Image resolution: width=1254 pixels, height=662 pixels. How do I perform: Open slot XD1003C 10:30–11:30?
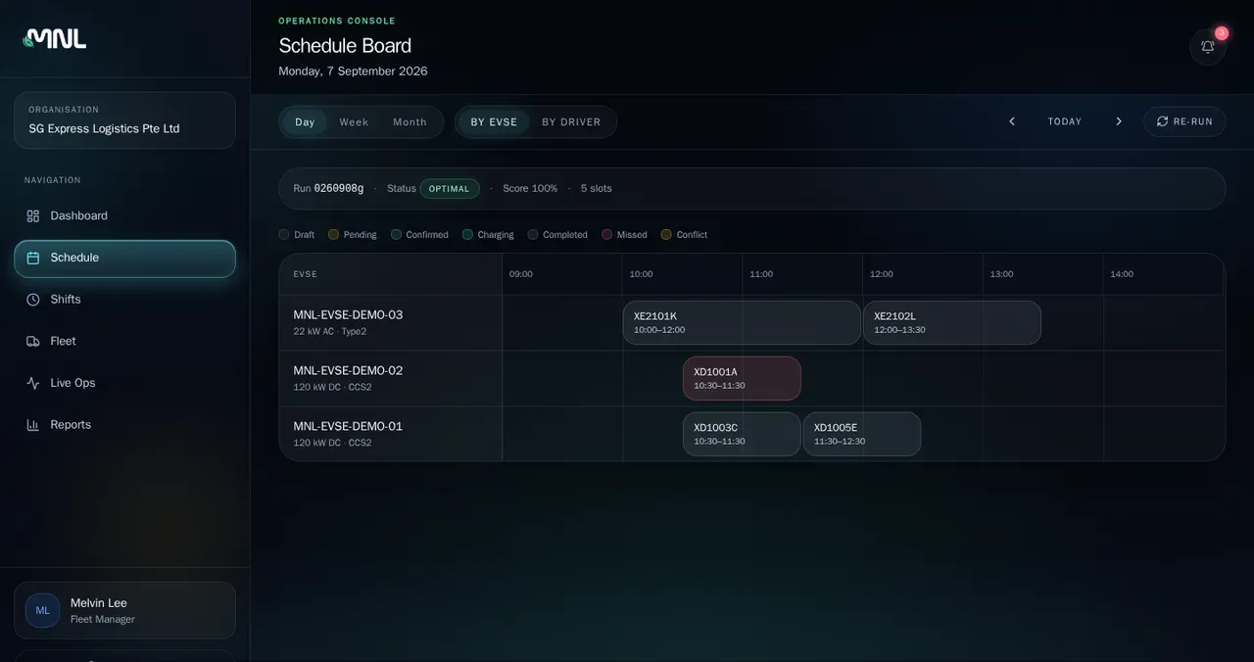coord(742,434)
